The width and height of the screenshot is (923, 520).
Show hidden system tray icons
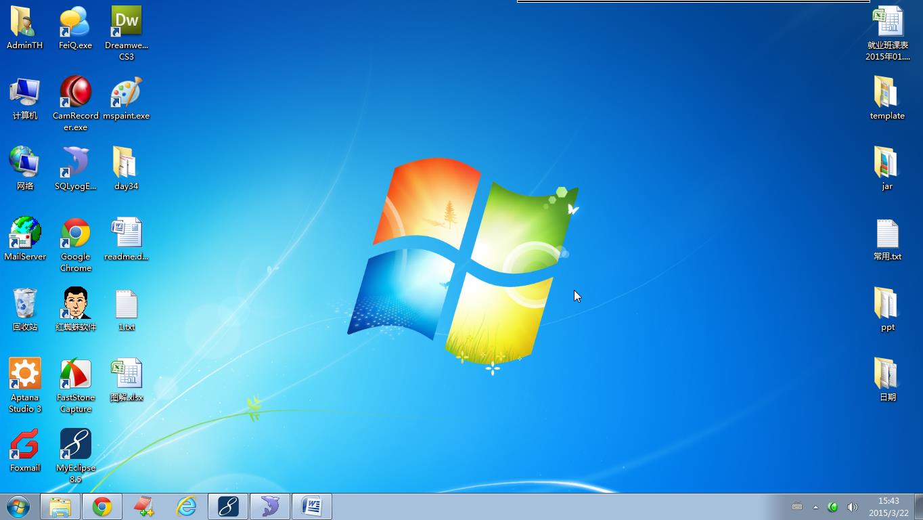pos(815,507)
